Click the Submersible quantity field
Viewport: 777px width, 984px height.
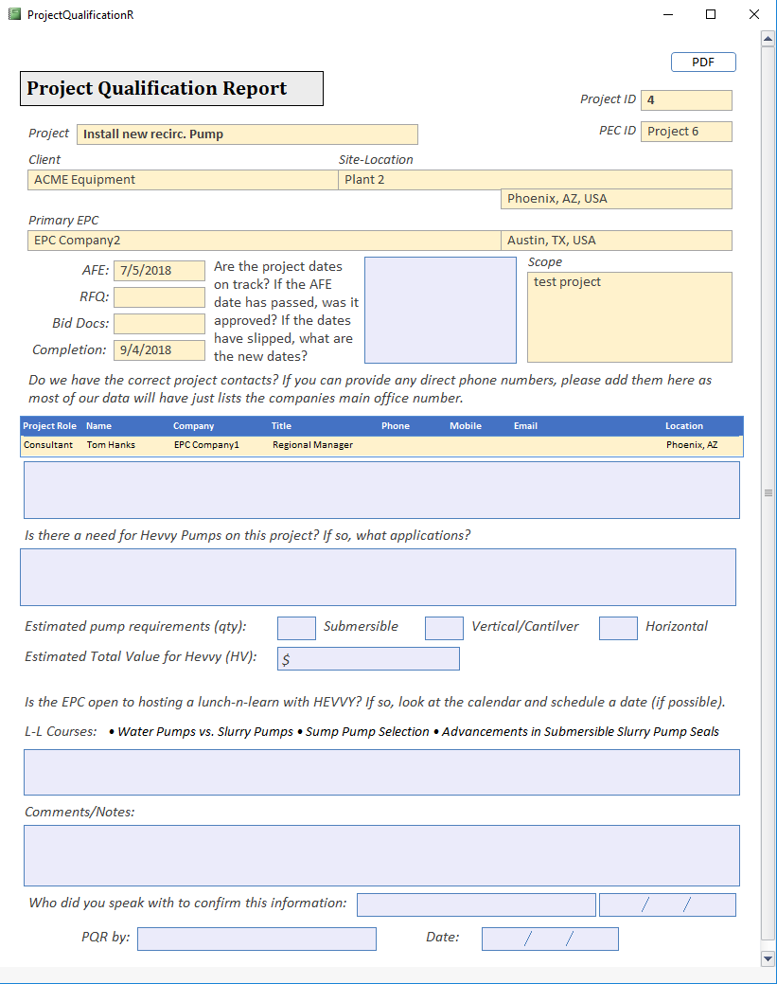point(296,628)
